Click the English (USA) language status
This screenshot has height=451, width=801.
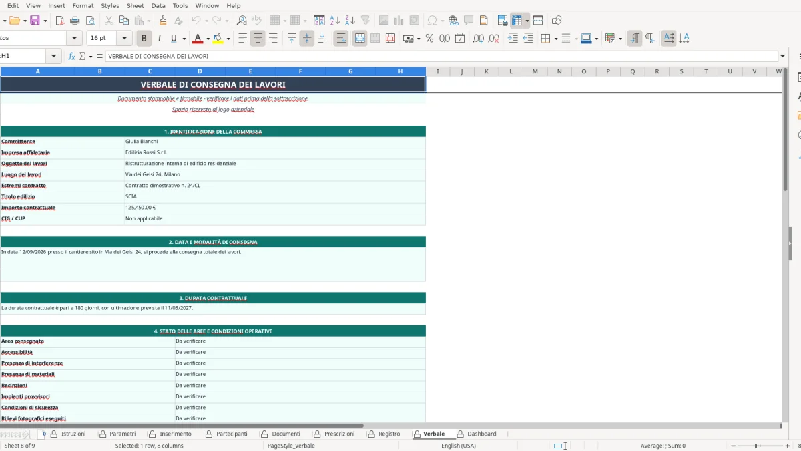459,446
